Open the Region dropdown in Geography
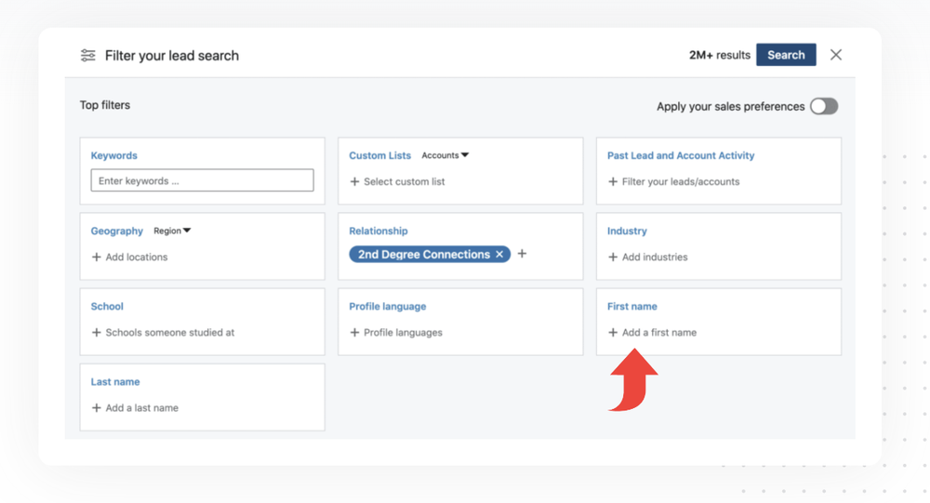Image resolution: width=930 pixels, height=503 pixels. tap(173, 232)
